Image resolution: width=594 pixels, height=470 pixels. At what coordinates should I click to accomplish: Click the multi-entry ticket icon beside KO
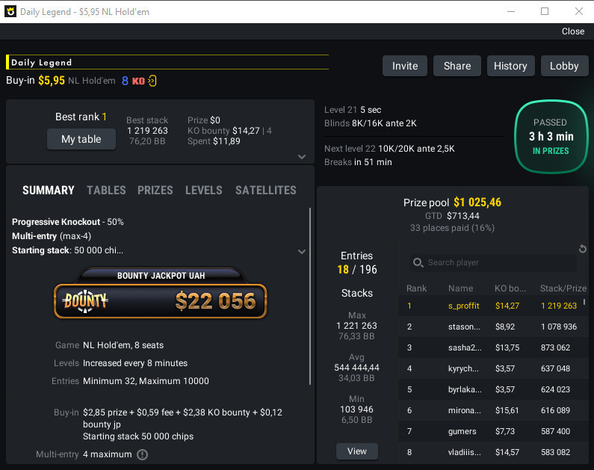(152, 81)
